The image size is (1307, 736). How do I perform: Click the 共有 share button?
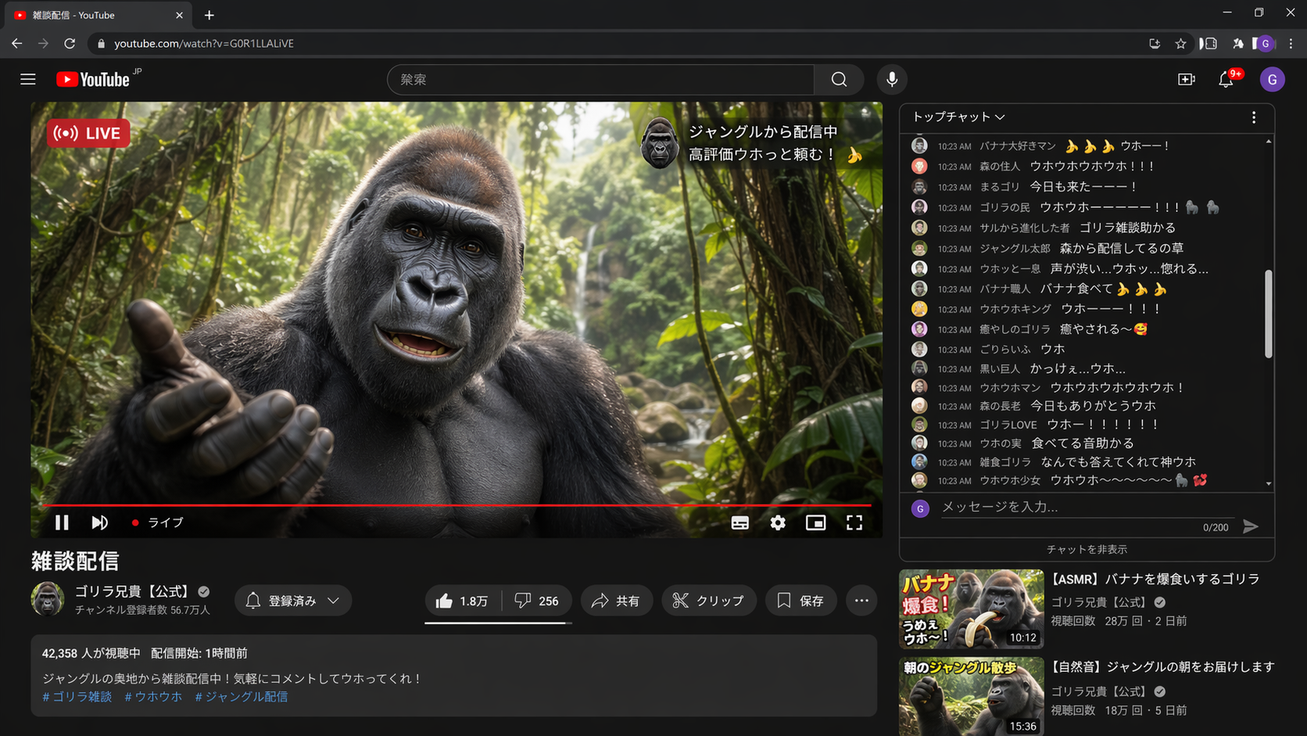point(616,601)
